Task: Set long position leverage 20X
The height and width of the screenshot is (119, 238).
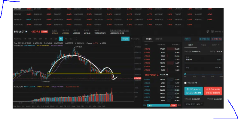Action: coord(204,39)
